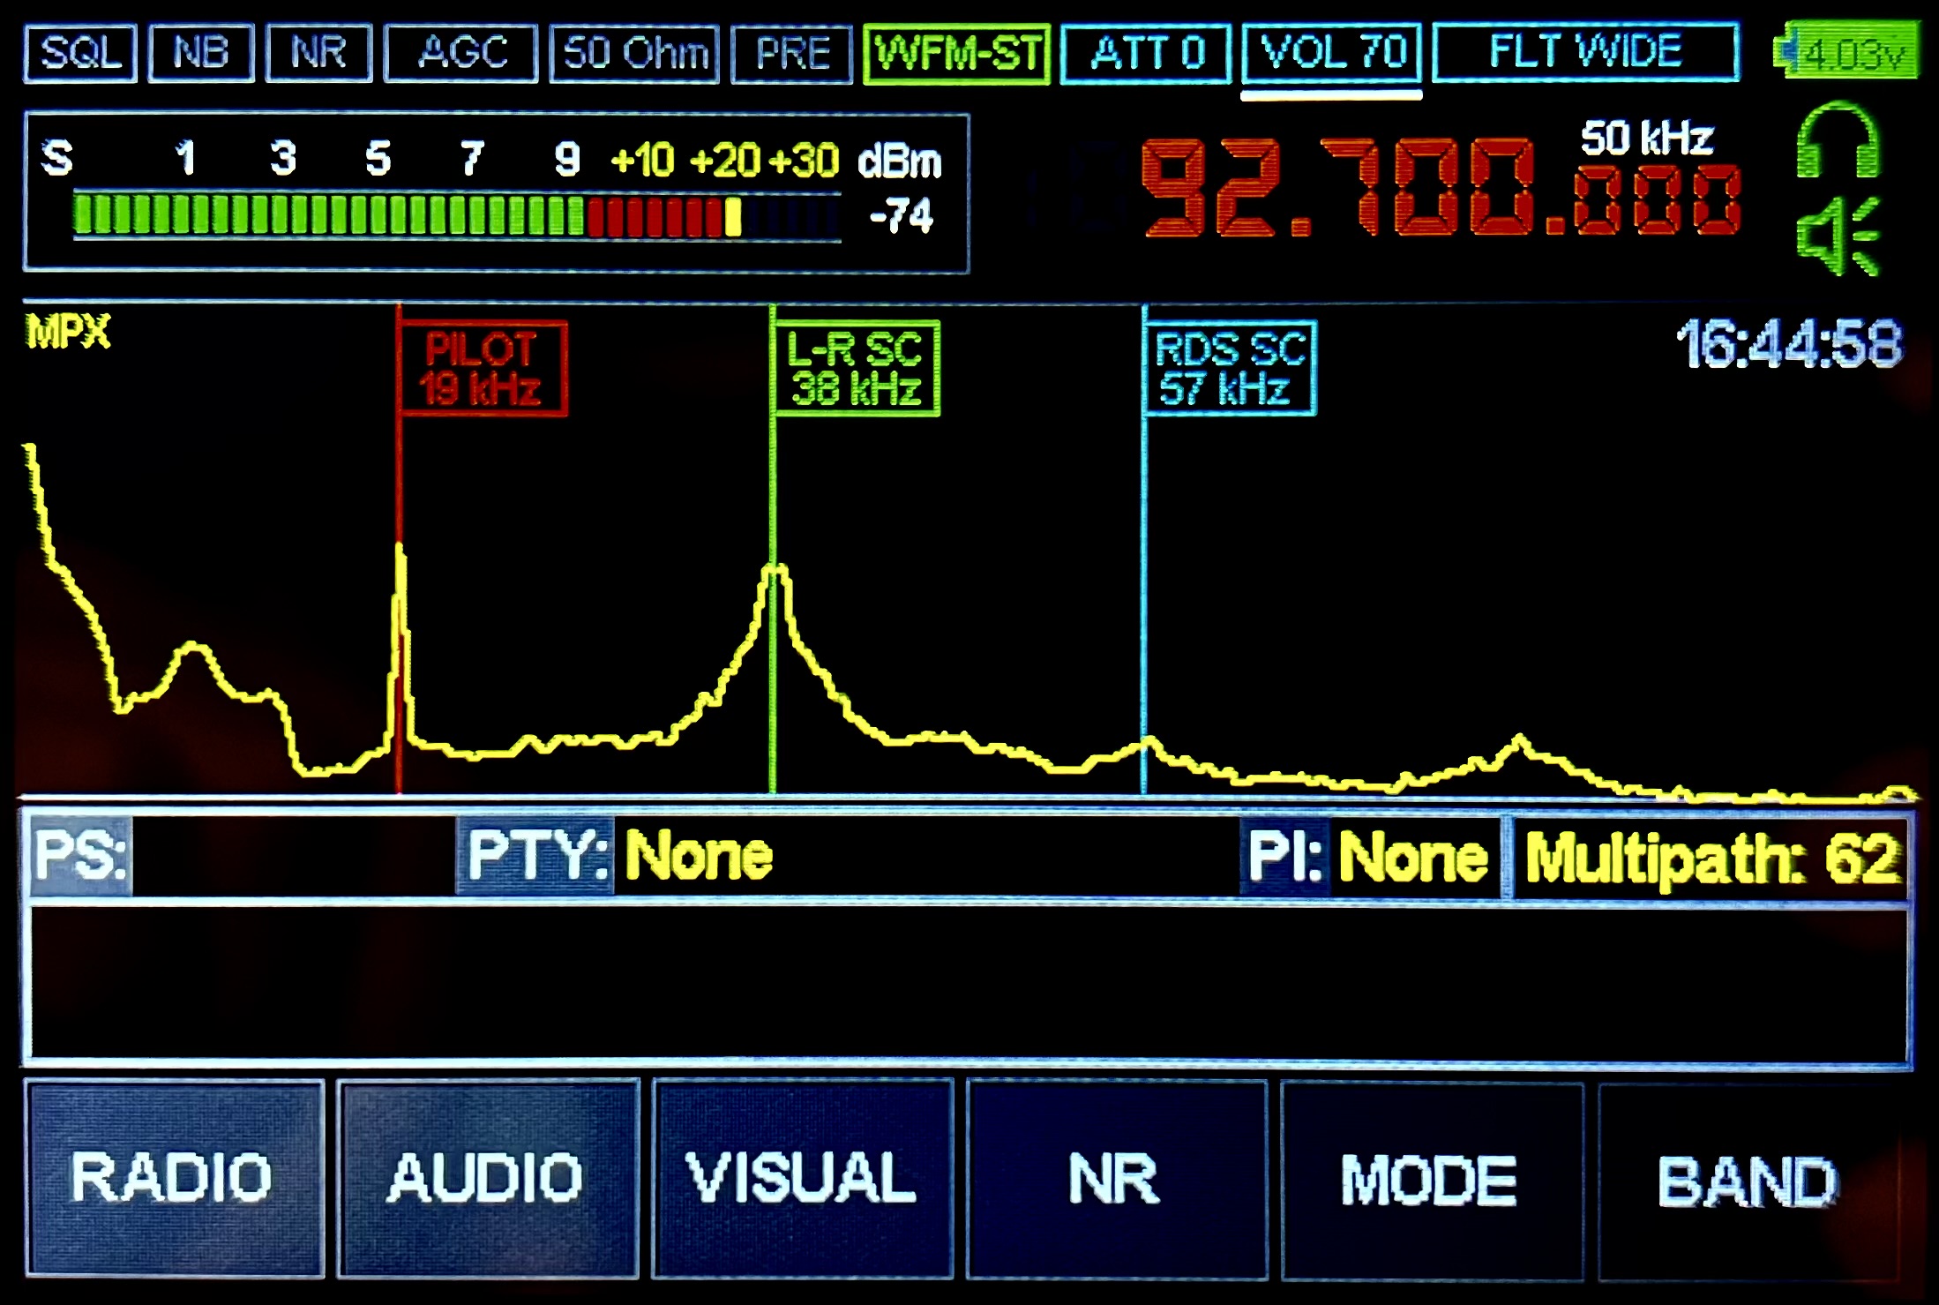Tap the PS station name field
The image size is (1939, 1305).
coord(242,856)
